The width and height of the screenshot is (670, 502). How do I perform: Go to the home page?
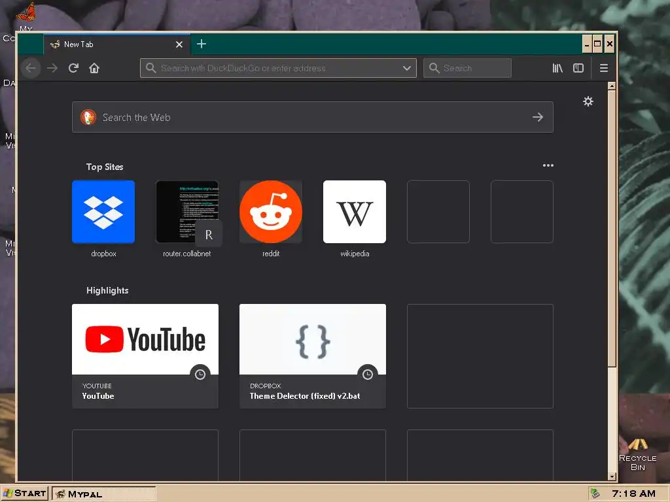click(x=94, y=68)
